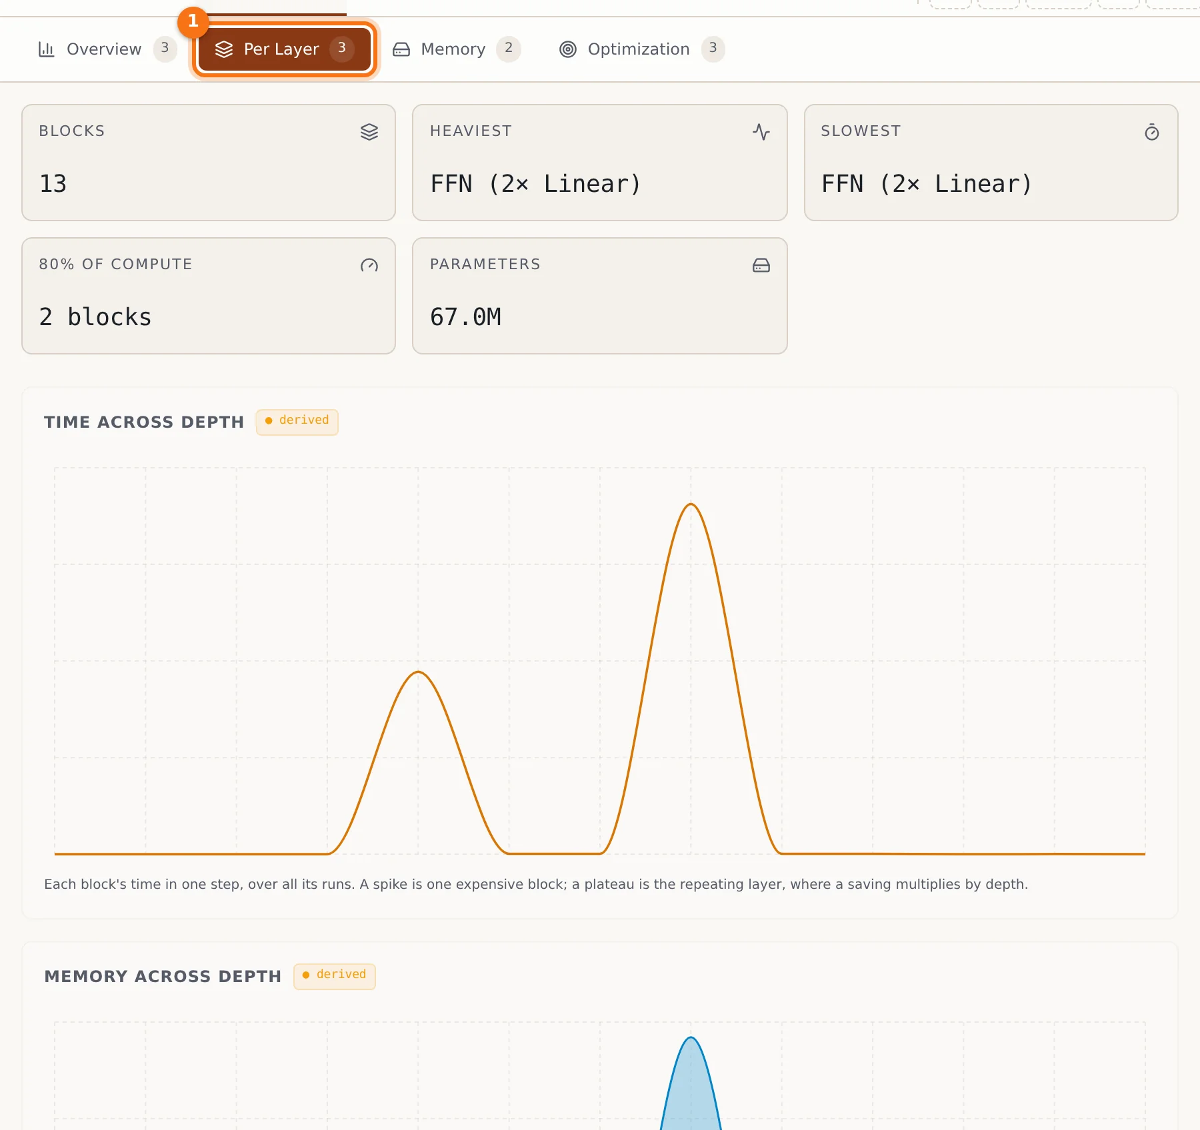Click the Blocks value 13

[53, 184]
